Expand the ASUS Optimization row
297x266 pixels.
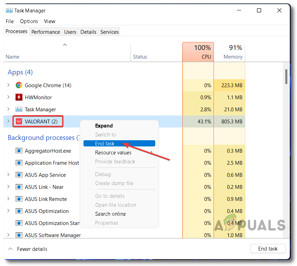tap(8, 211)
